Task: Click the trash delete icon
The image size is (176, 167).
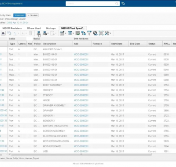Action: click(x=30, y=33)
